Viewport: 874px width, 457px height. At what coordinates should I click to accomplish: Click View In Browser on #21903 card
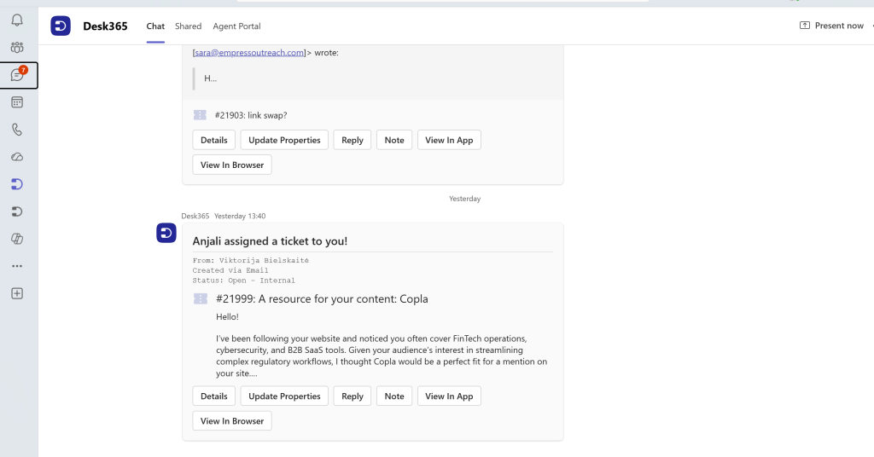pos(232,165)
